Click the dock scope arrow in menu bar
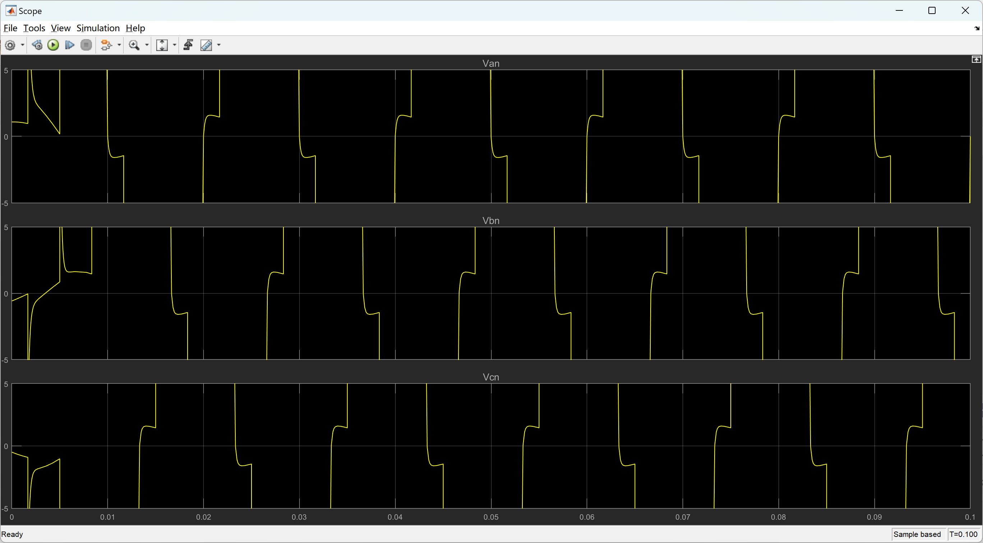Image resolution: width=983 pixels, height=543 pixels. click(977, 28)
